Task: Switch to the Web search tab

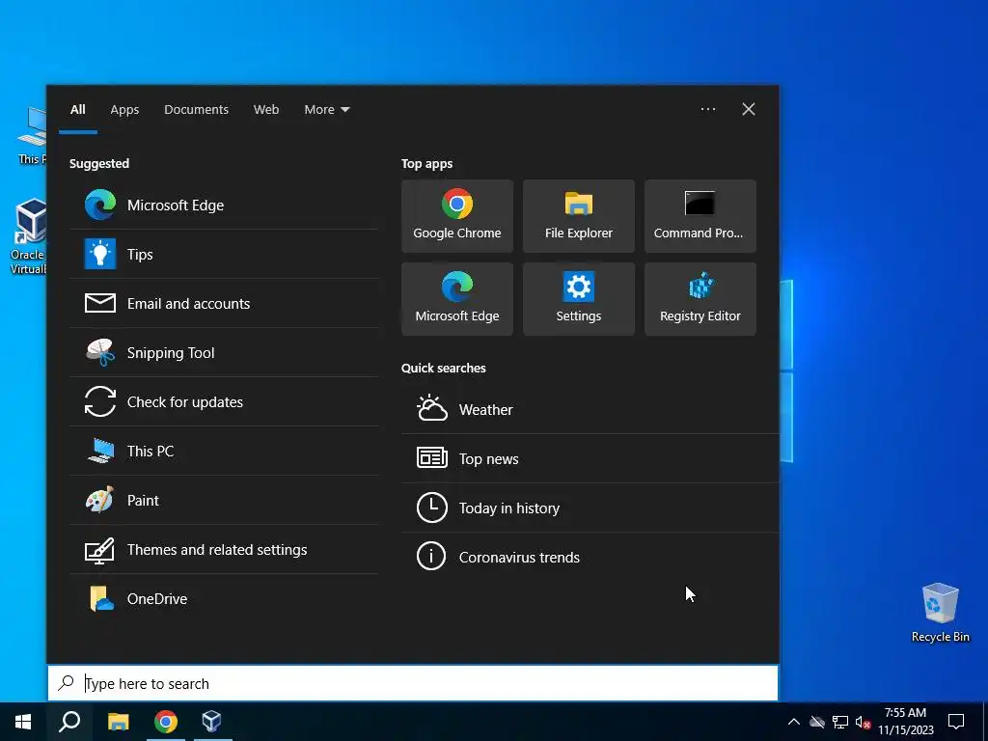Action: [x=266, y=110]
